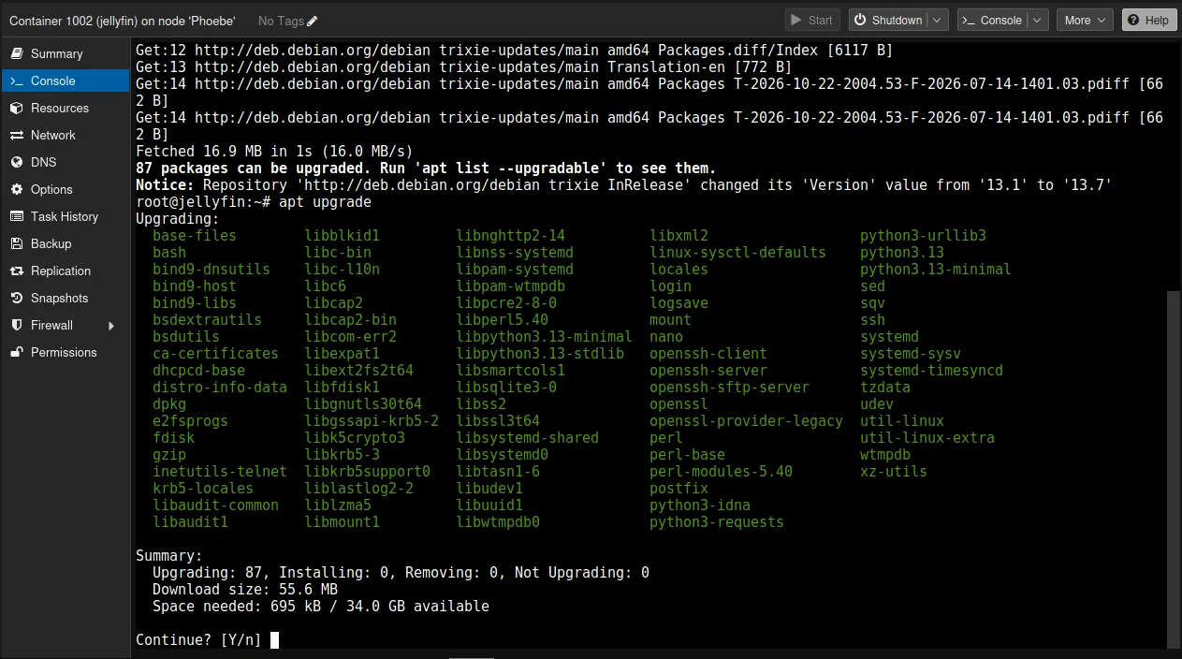Expand the Firewall submenu arrow
The image size is (1182, 659).
[x=111, y=326]
